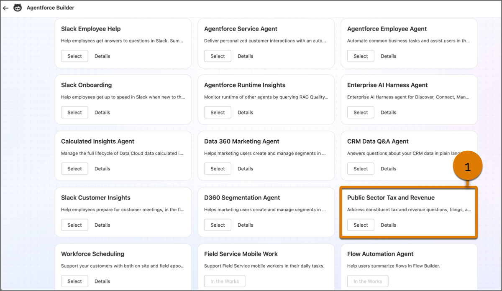Click description starting 'Help employees prepare for customer meetings'
Image resolution: width=502 pixels, height=291 pixels.
coord(123,210)
